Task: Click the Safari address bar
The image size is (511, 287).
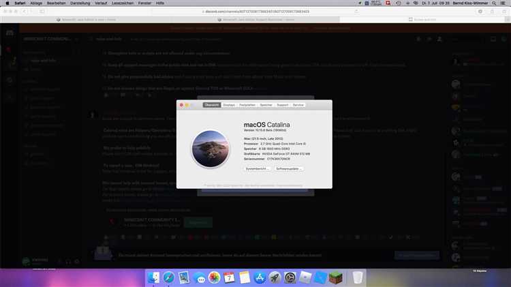Action: coord(255,12)
